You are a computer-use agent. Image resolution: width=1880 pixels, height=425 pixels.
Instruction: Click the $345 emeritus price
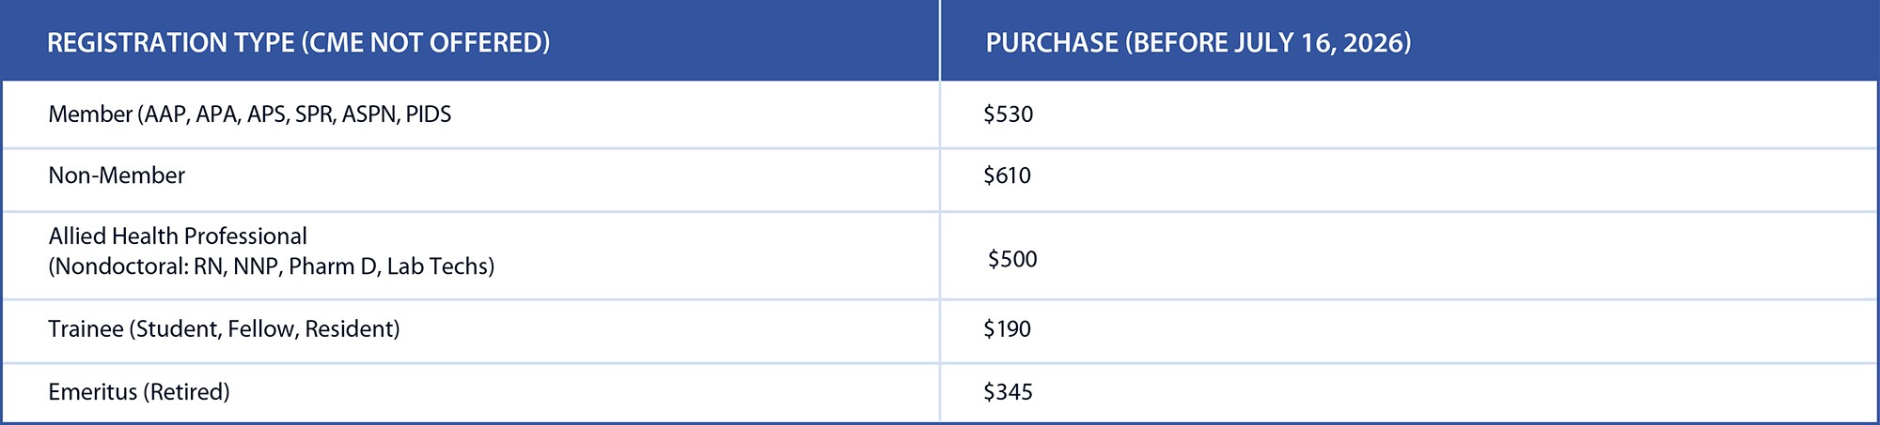(x=1008, y=392)
